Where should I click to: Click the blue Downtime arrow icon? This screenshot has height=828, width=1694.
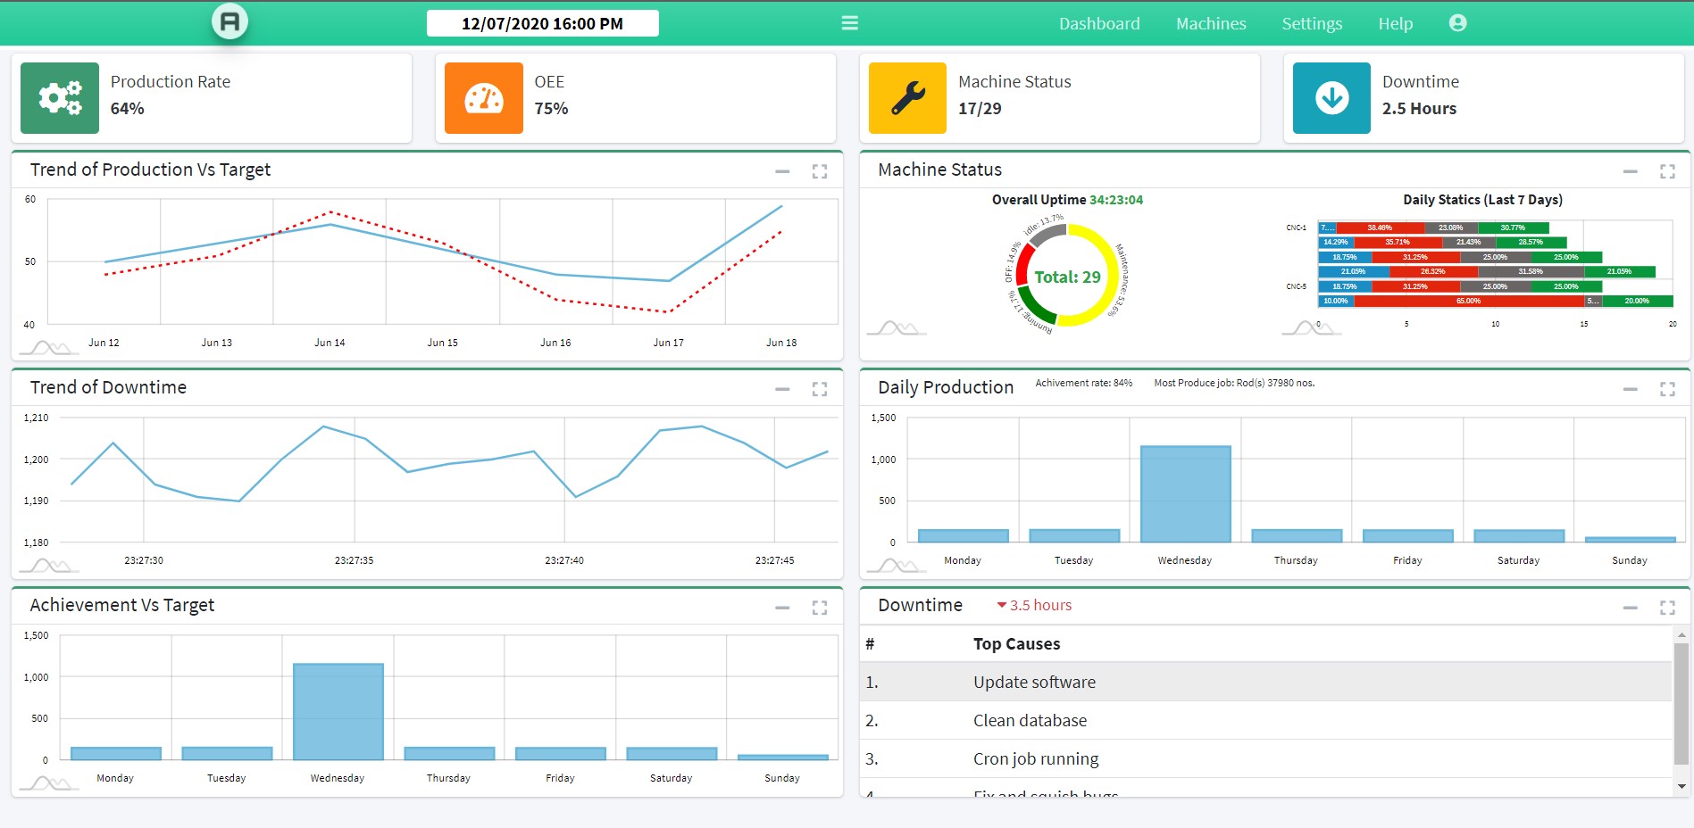(1331, 98)
